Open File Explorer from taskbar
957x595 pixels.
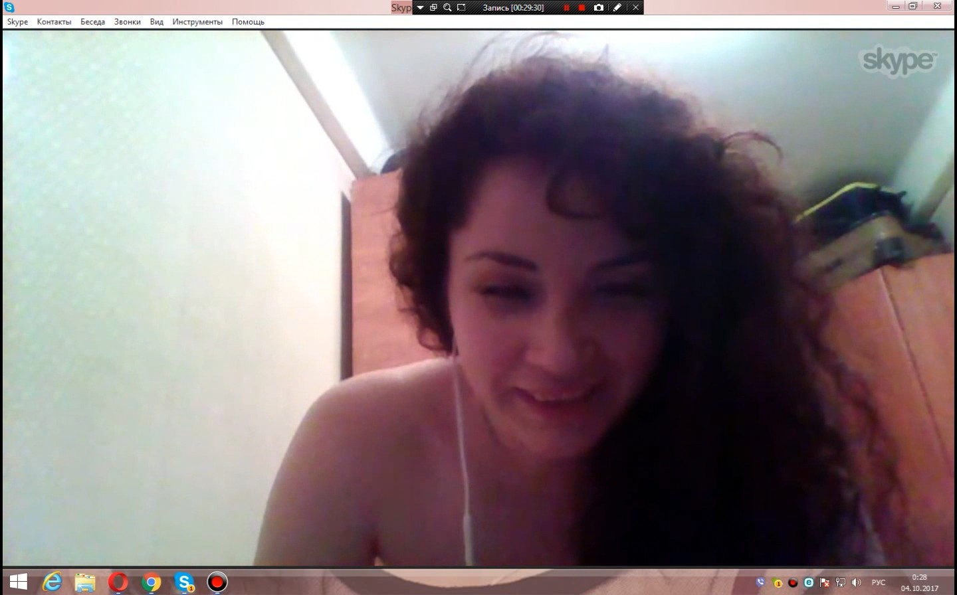[85, 582]
